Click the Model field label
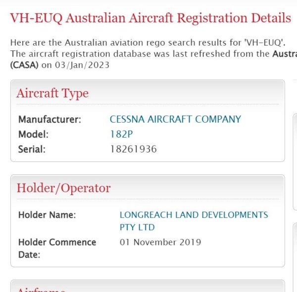The height and width of the screenshot is (292, 297). coord(33,134)
